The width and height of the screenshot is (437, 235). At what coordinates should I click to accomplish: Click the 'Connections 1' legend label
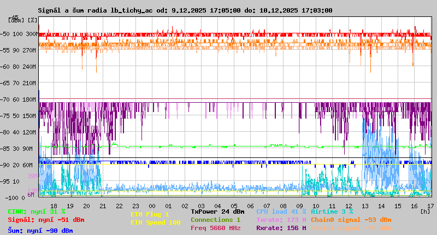215,220
